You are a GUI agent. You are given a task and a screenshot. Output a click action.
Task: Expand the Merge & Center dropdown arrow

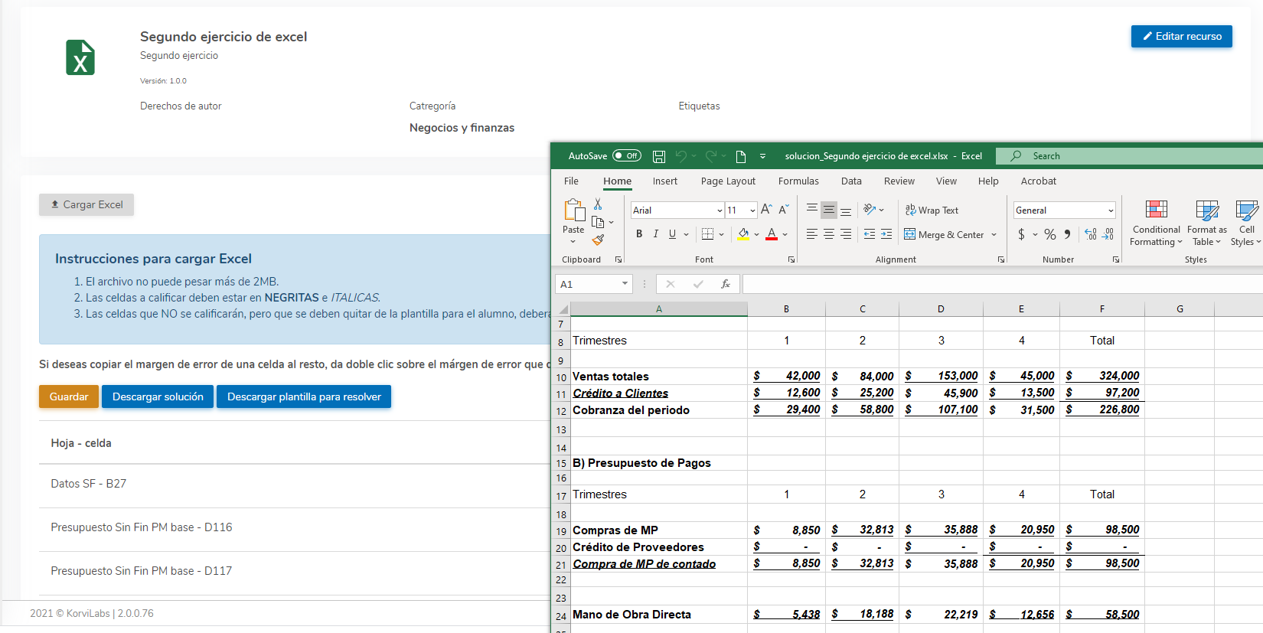coord(994,235)
